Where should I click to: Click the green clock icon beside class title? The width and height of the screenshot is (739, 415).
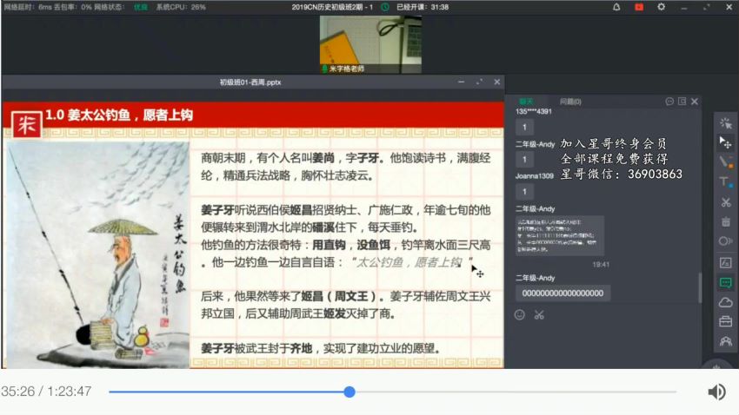coord(385,7)
